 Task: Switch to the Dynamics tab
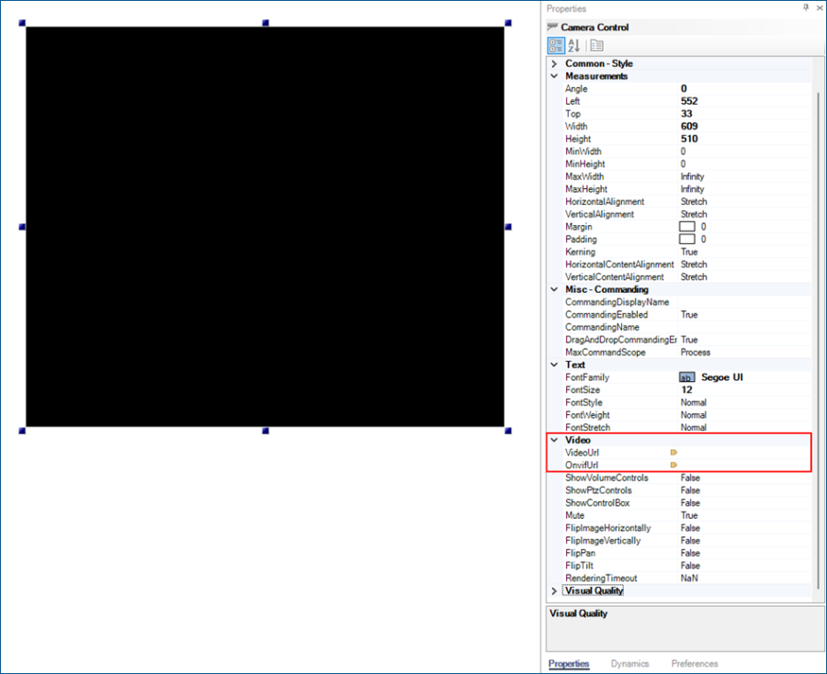pyautogui.click(x=629, y=664)
